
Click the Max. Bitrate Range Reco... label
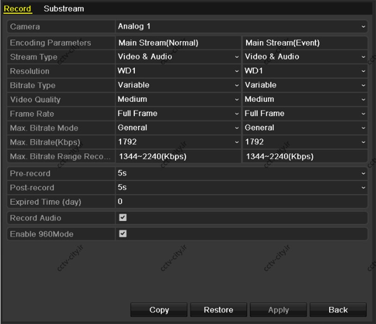tap(60, 156)
